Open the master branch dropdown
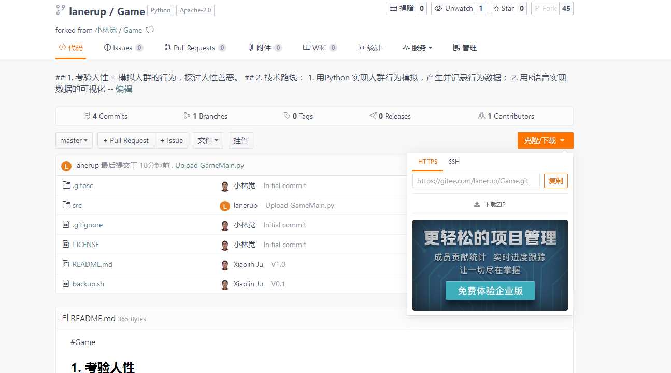This screenshot has width=671, height=373. click(74, 140)
